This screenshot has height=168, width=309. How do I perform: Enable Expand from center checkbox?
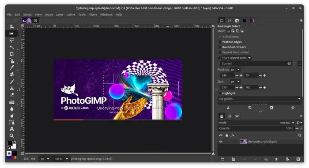(x=220, y=52)
